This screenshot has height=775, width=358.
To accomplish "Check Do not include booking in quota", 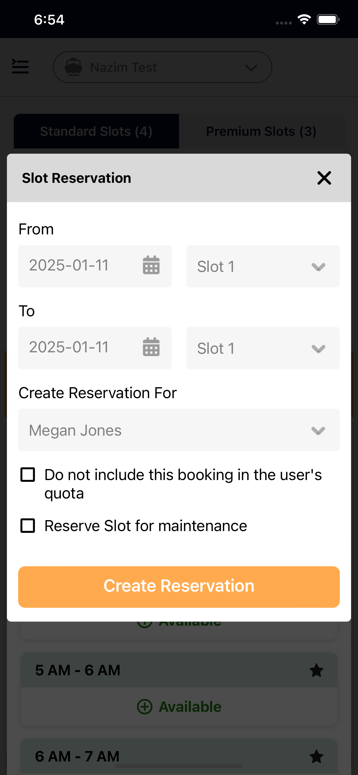I will pyautogui.click(x=28, y=475).
